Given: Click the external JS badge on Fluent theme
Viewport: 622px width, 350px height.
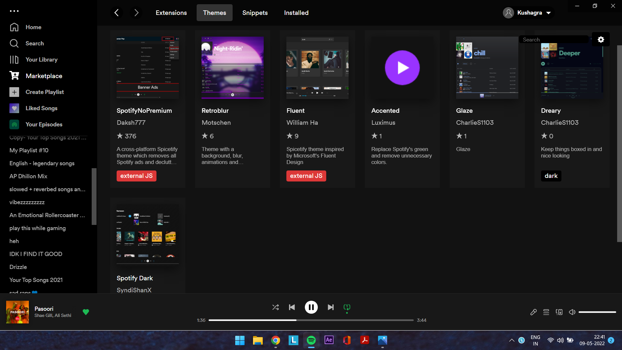Looking at the screenshot, I should pos(306,176).
